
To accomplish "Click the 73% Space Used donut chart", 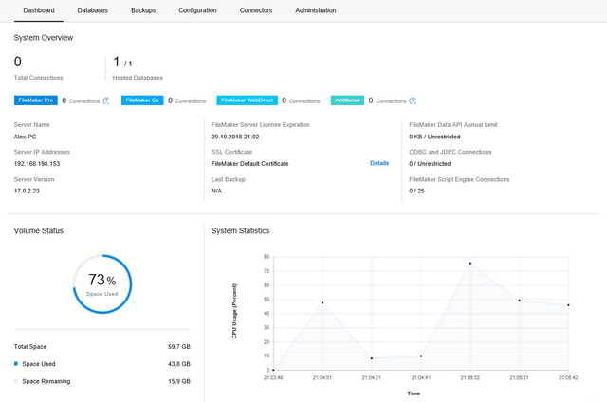I will click(102, 283).
